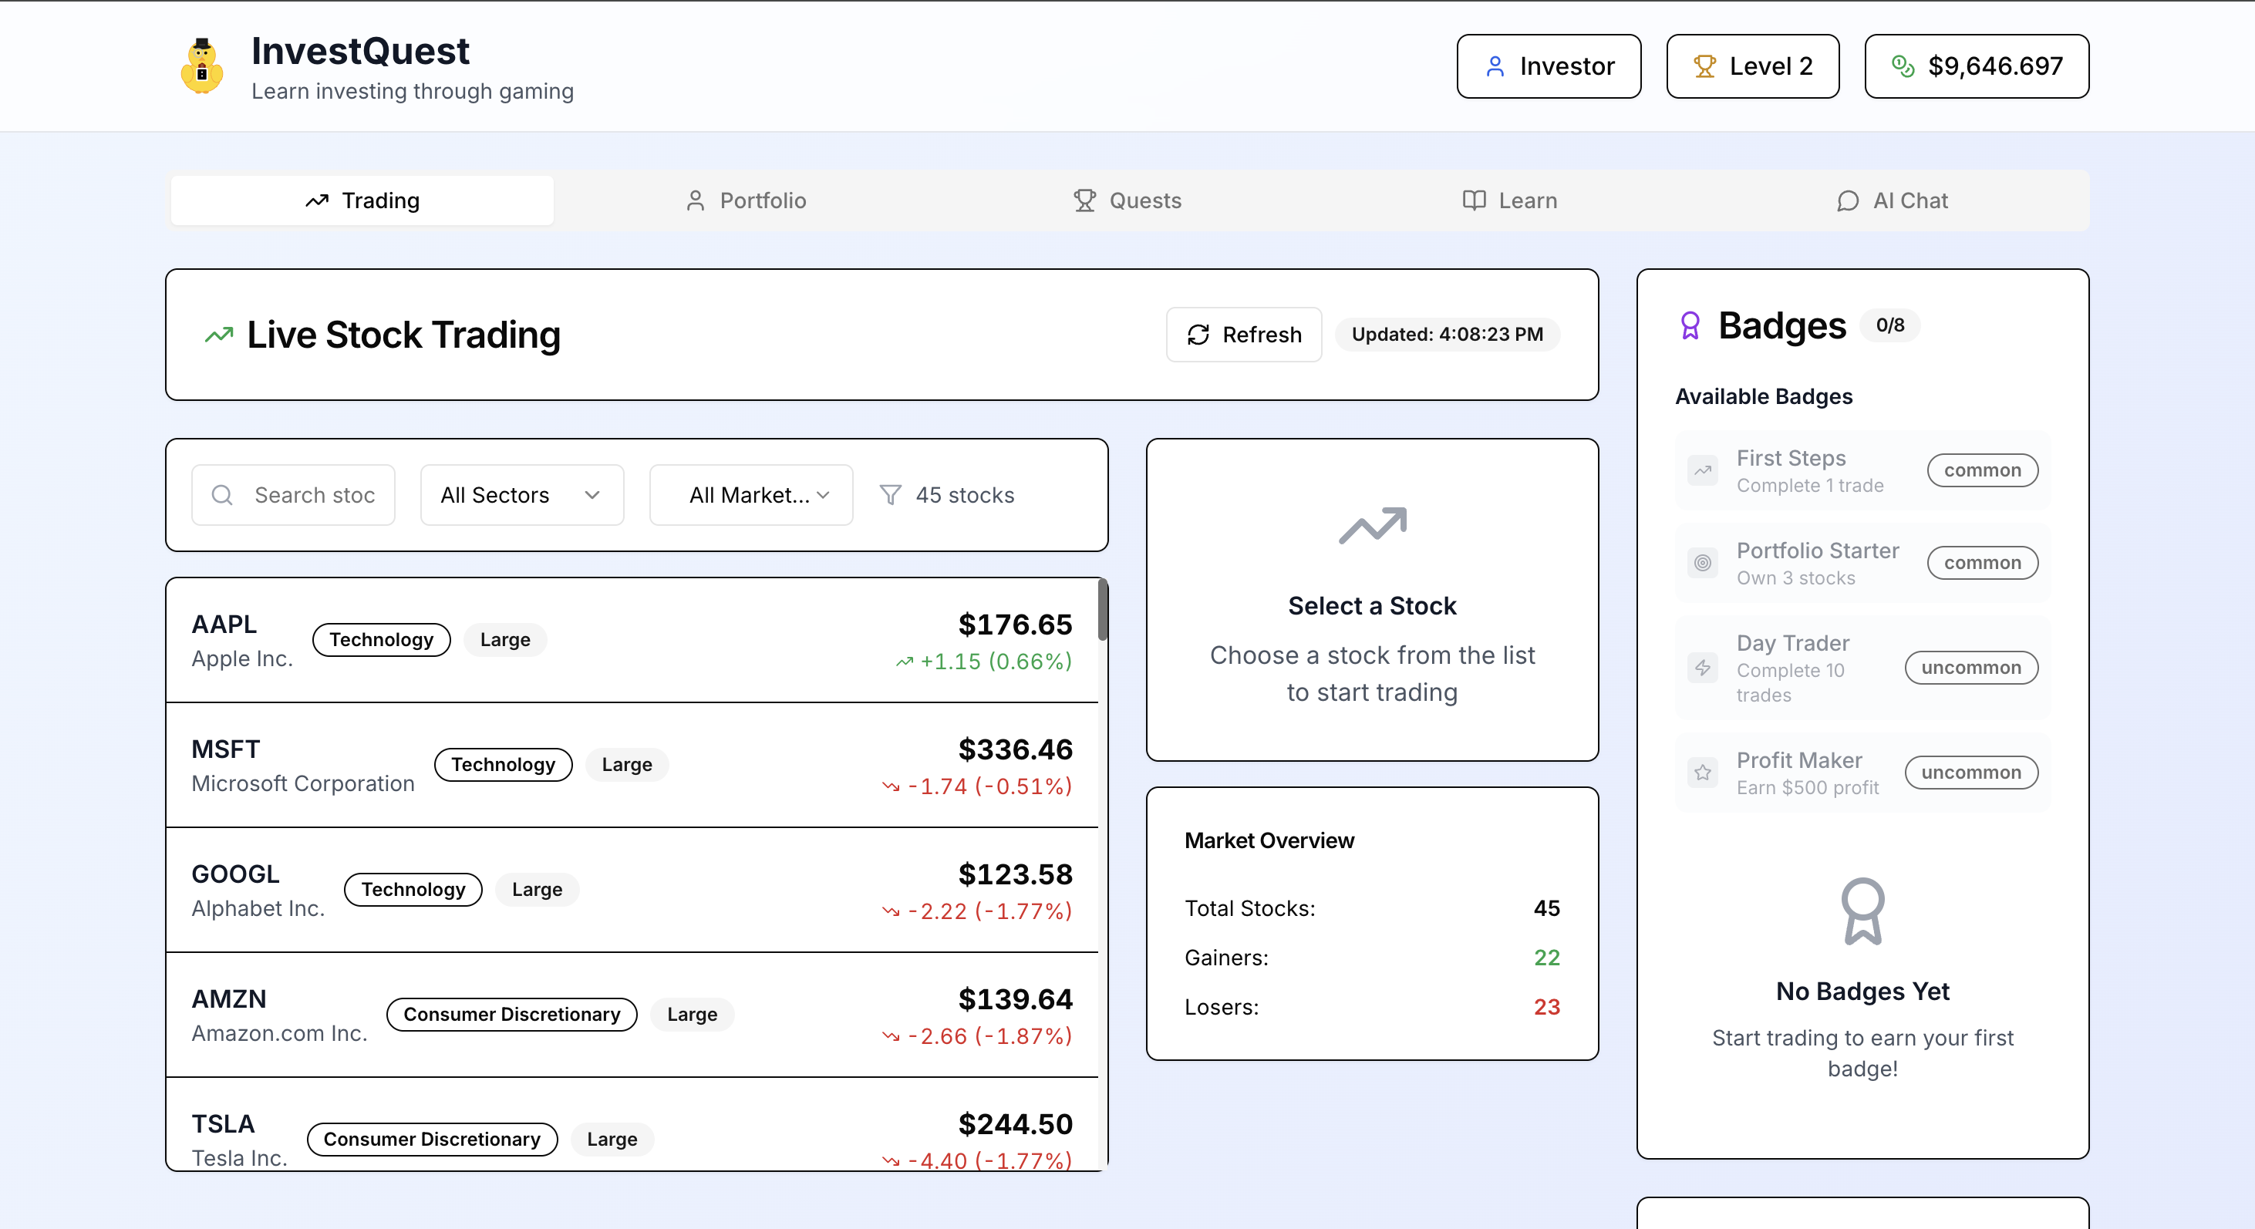This screenshot has width=2255, height=1229.
Task: Select the AAPL Apple Inc. stock row
Action: click(631, 640)
